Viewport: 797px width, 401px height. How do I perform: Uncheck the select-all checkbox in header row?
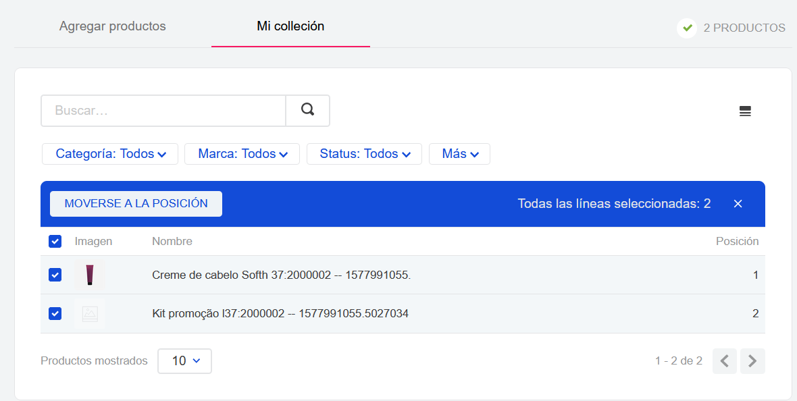click(55, 241)
